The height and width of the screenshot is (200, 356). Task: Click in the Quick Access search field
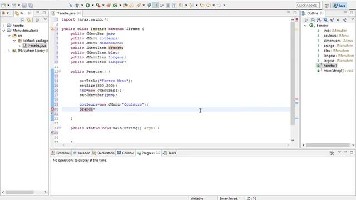pyautogui.click(x=308, y=5)
